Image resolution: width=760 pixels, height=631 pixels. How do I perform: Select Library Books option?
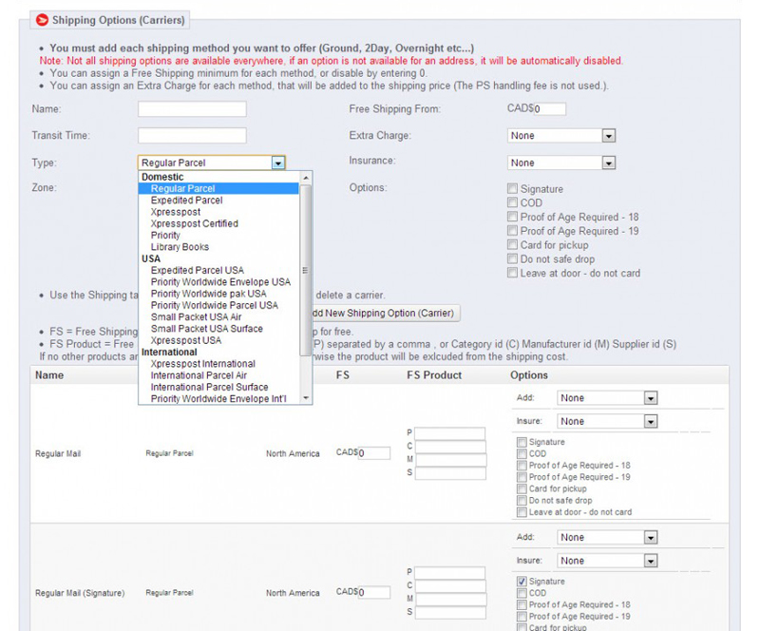pos(180,247)
